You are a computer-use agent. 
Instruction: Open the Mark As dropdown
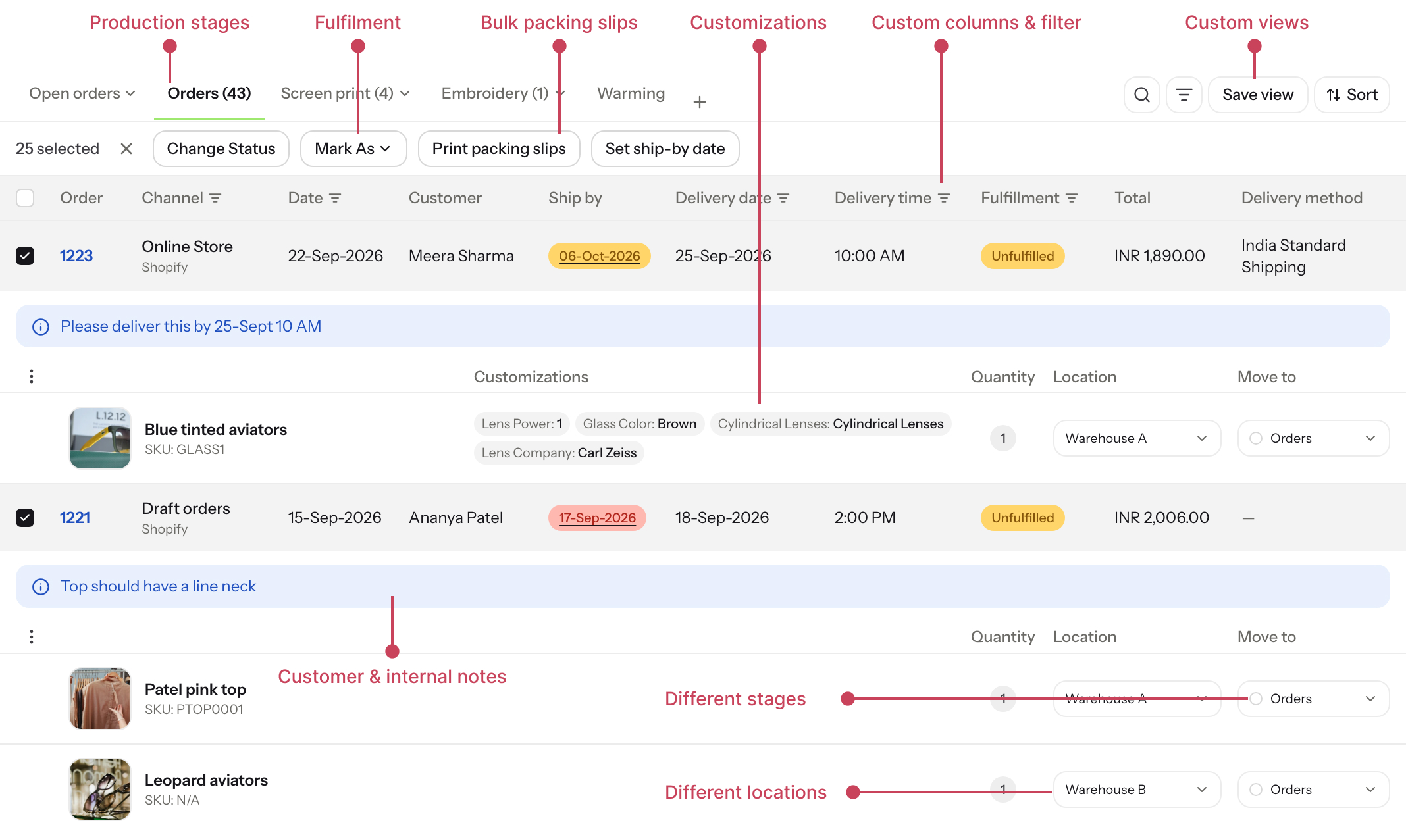click(x=353, y=149)
